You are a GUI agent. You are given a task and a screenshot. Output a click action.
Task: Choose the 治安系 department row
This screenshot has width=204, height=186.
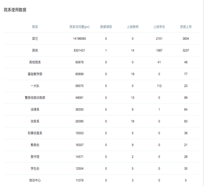pyautogui.click(x=102, y=121)
